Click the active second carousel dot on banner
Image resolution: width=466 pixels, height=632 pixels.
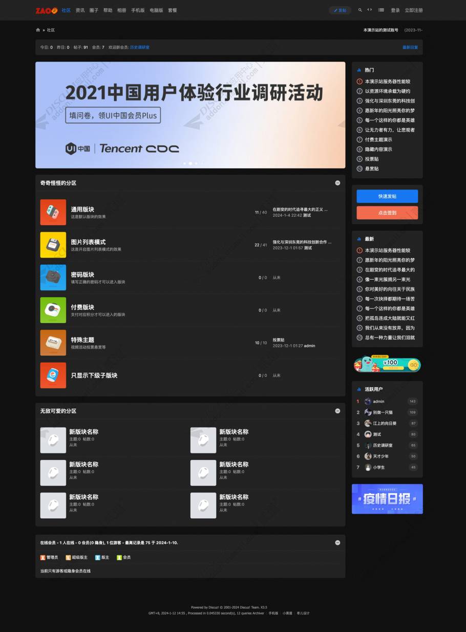pos(190,163)
